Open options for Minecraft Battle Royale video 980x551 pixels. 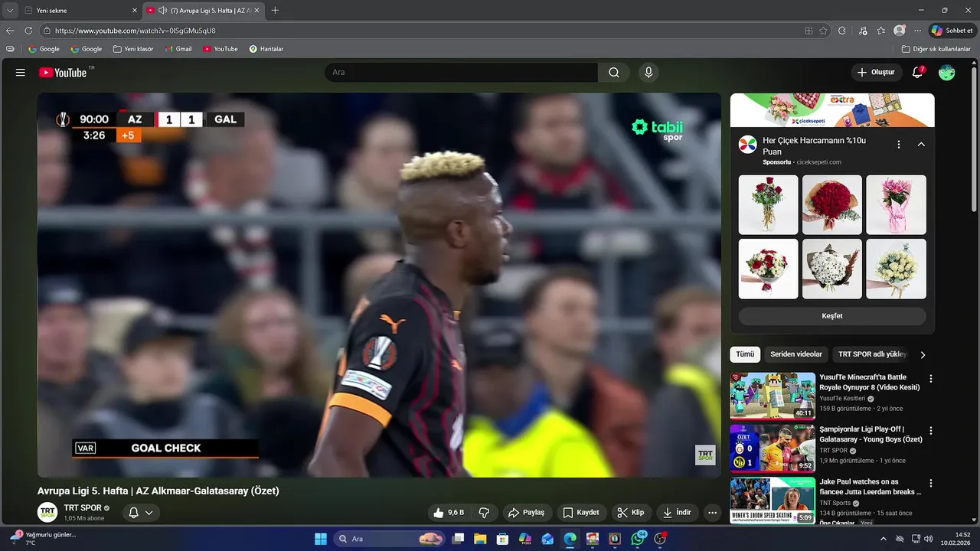[x=931, y=378]
